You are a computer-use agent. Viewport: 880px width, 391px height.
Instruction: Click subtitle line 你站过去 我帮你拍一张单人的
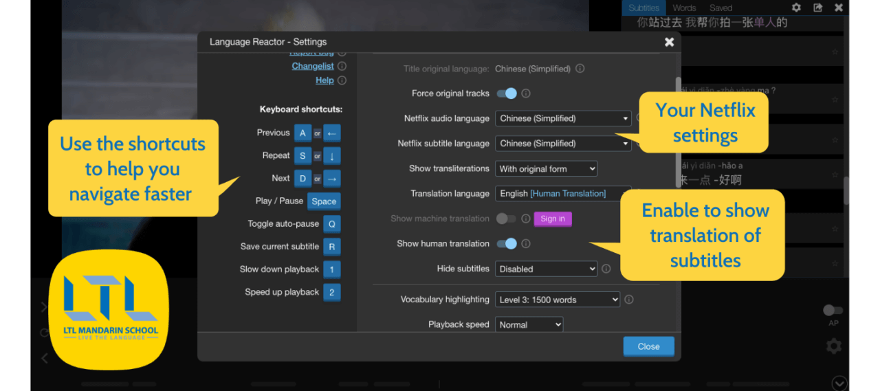pos(712,23)
